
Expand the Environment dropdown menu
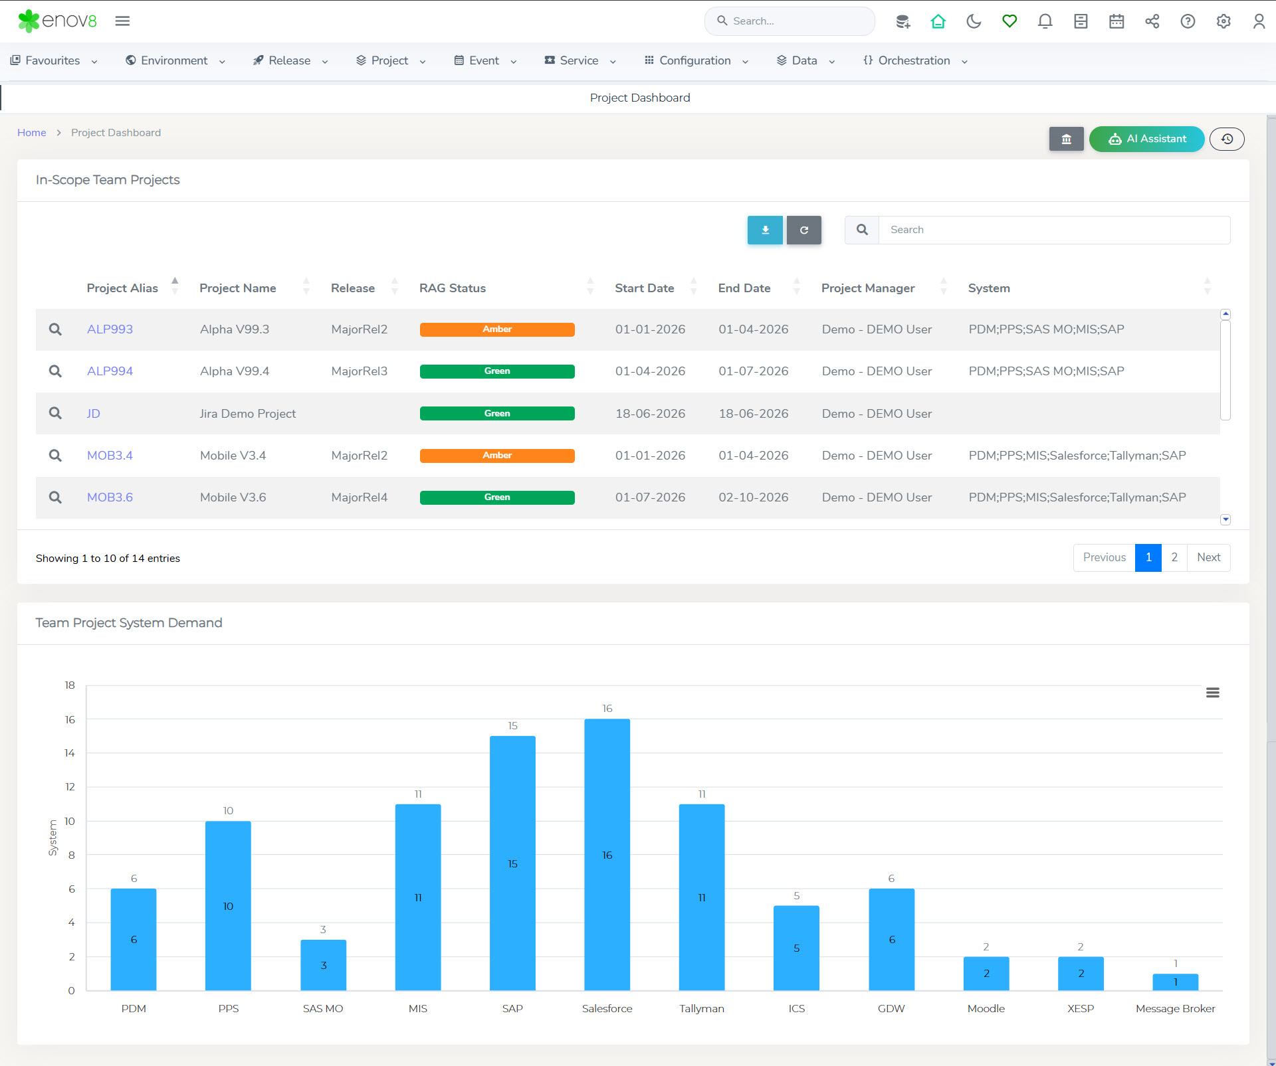click(x=175, y=60)
